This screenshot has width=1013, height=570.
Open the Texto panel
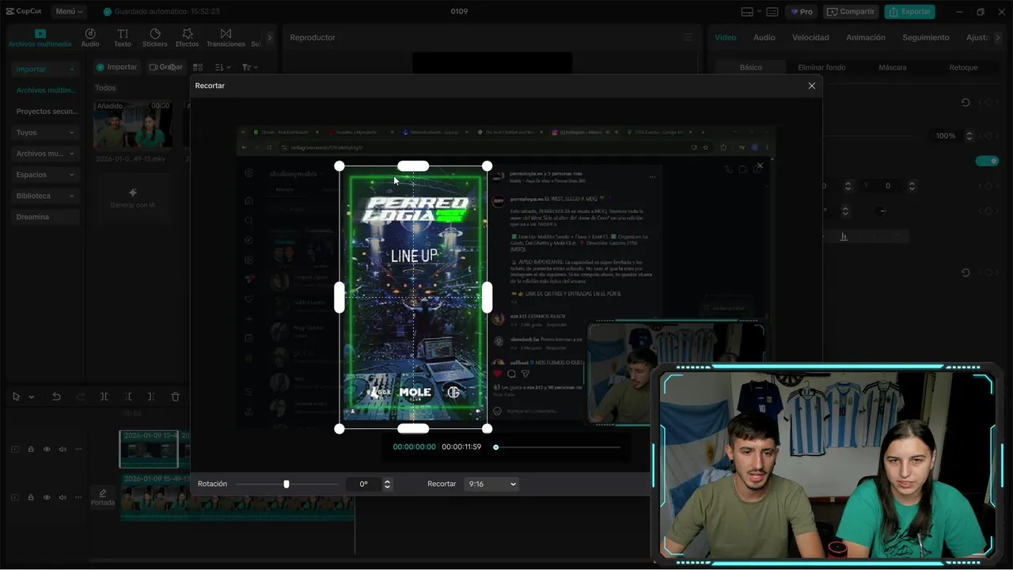tap(123, 37)
